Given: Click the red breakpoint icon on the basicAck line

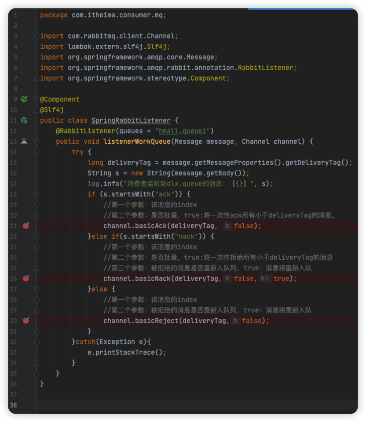Looking at the screenshot, I should pyautogui.click(x=26, y=226).
